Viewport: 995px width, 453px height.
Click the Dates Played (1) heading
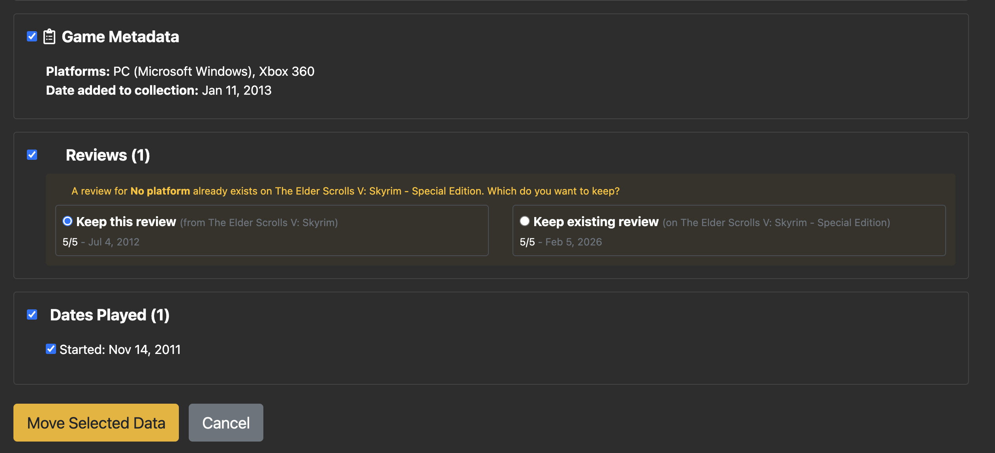tap(110, 315)
